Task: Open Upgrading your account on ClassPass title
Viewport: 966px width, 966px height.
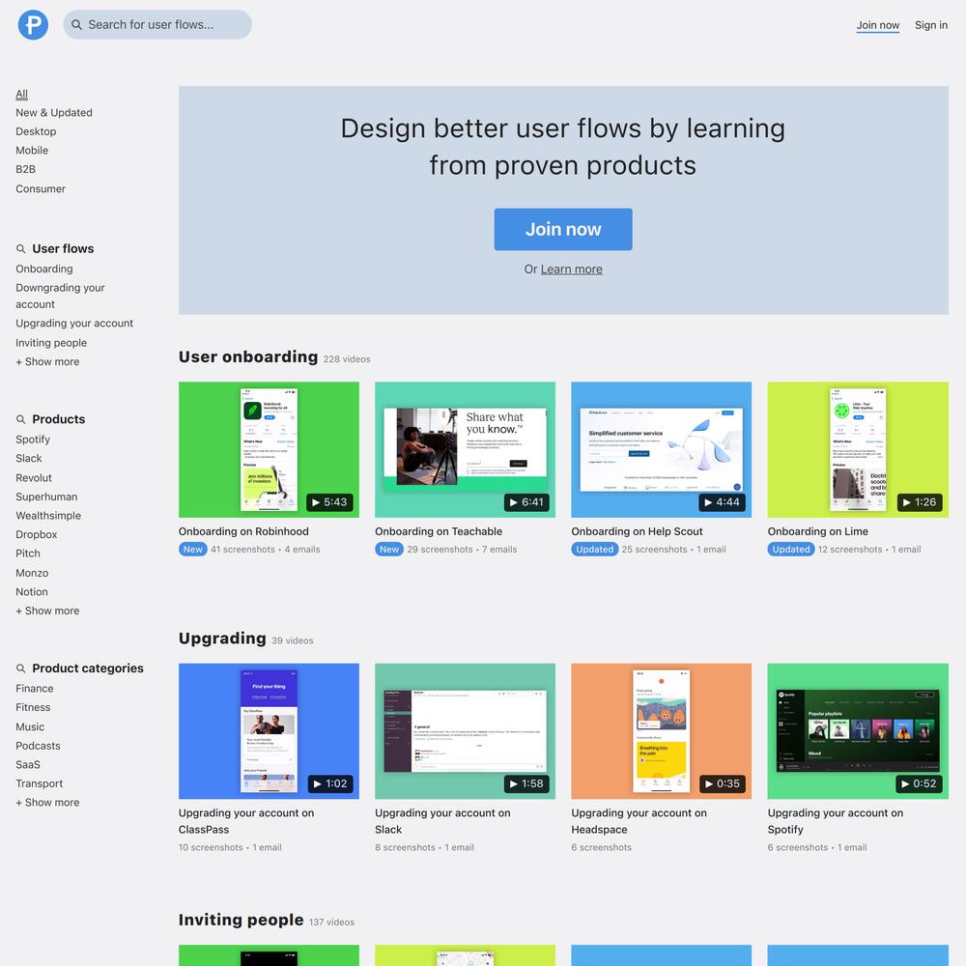Action: [x=246, y=822]
